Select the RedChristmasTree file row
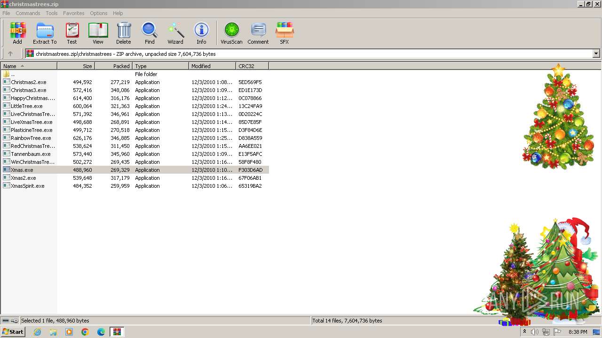The width and height of the screenshot is (602, 338). 135,146
